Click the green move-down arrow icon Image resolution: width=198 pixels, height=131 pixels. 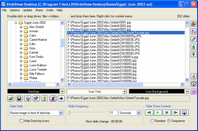click(x=194, y=54)
